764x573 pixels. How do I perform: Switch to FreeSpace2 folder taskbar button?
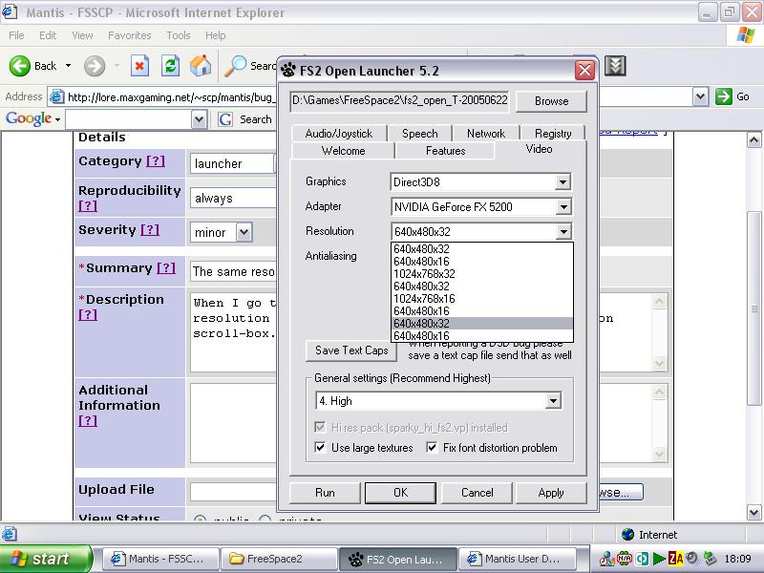(279, 559)
